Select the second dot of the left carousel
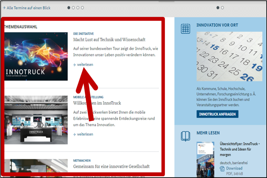The width and height of the screenshot is (267, 178). point(73,8)
